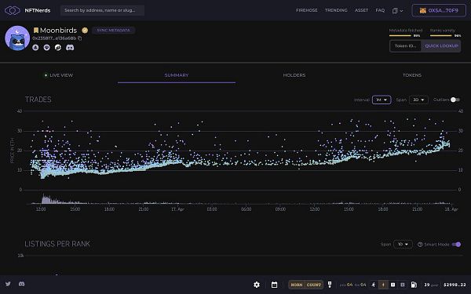
Task: Open the trades Span dropdown
Action: (x=418, y=100)
